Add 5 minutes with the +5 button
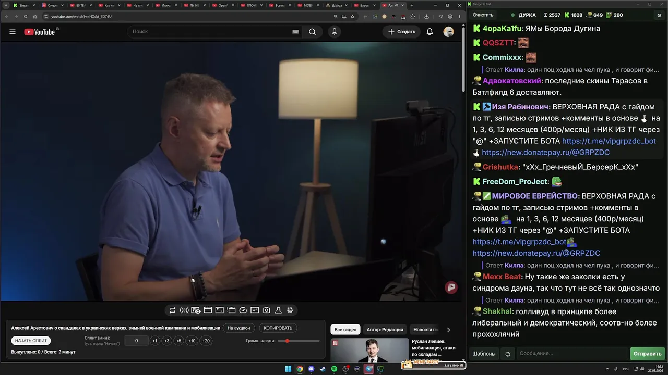668x375 pixels. pos(178,341)
